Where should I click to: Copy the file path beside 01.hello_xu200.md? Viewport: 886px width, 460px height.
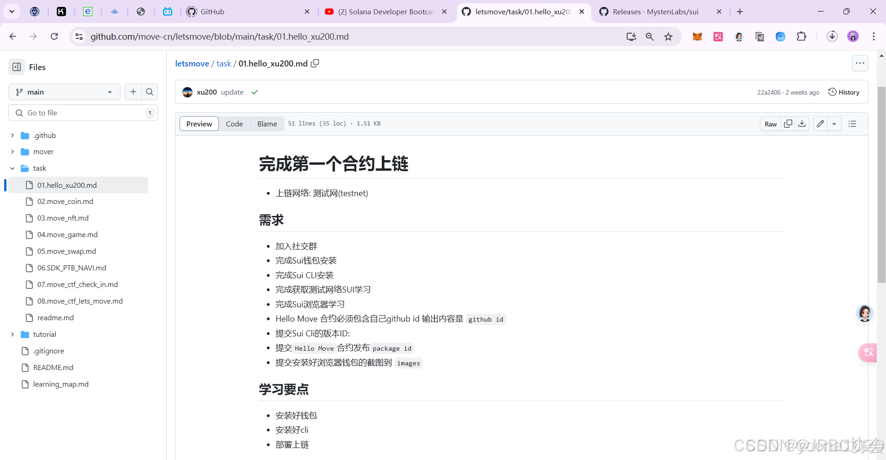[315, 63]
